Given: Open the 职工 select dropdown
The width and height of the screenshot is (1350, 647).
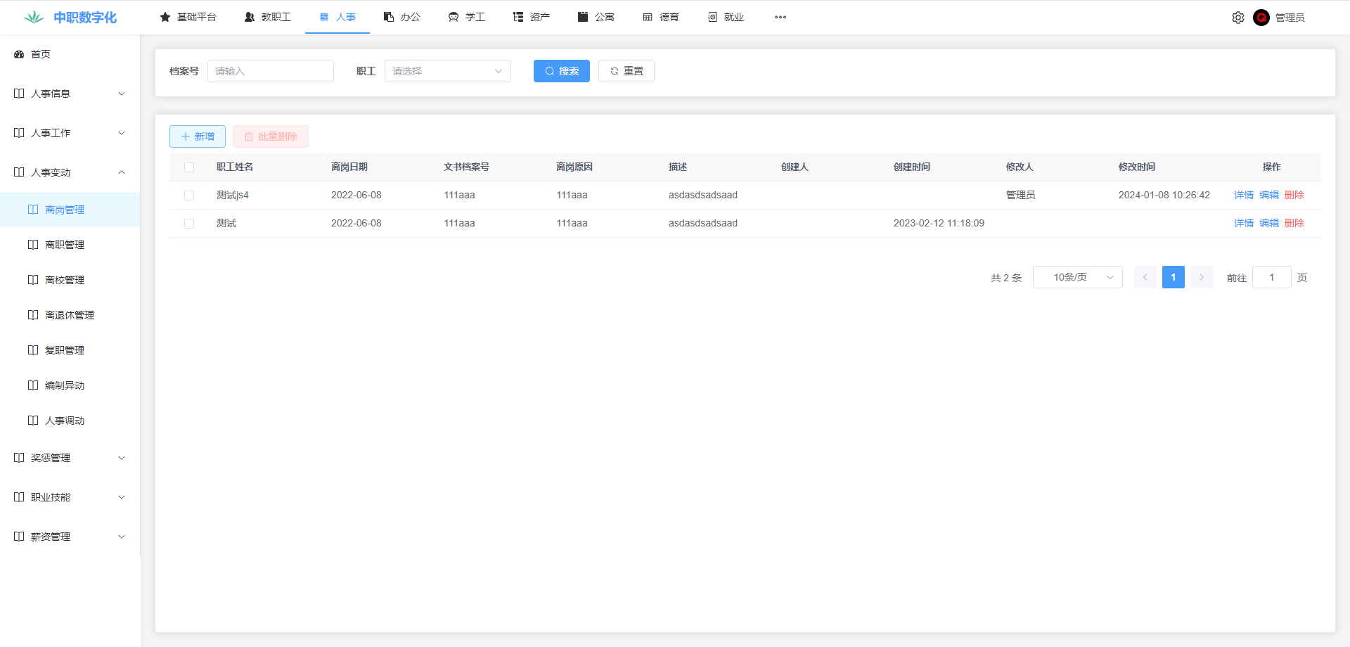Looking at the screenshot, I should 447,71.
